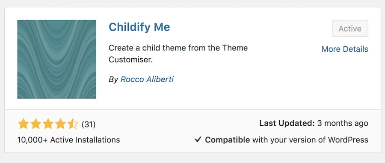Open the More Details link
Screen dimensions: 385x163
(x=345, y=49)
